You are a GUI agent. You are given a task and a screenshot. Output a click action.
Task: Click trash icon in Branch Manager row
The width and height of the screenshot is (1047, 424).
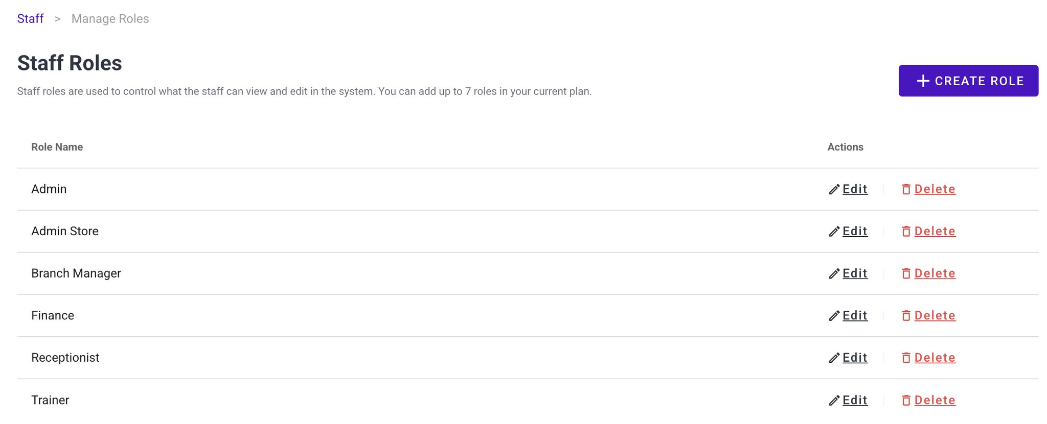[906, 274]
